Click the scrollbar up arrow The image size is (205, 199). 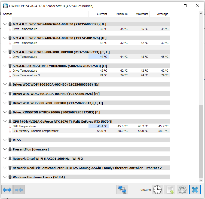tap(201, 13)
